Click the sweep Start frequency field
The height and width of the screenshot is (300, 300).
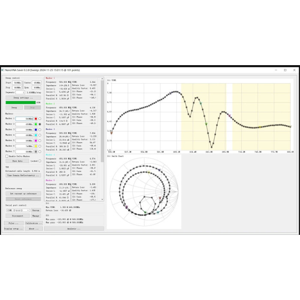coord(17,83)
